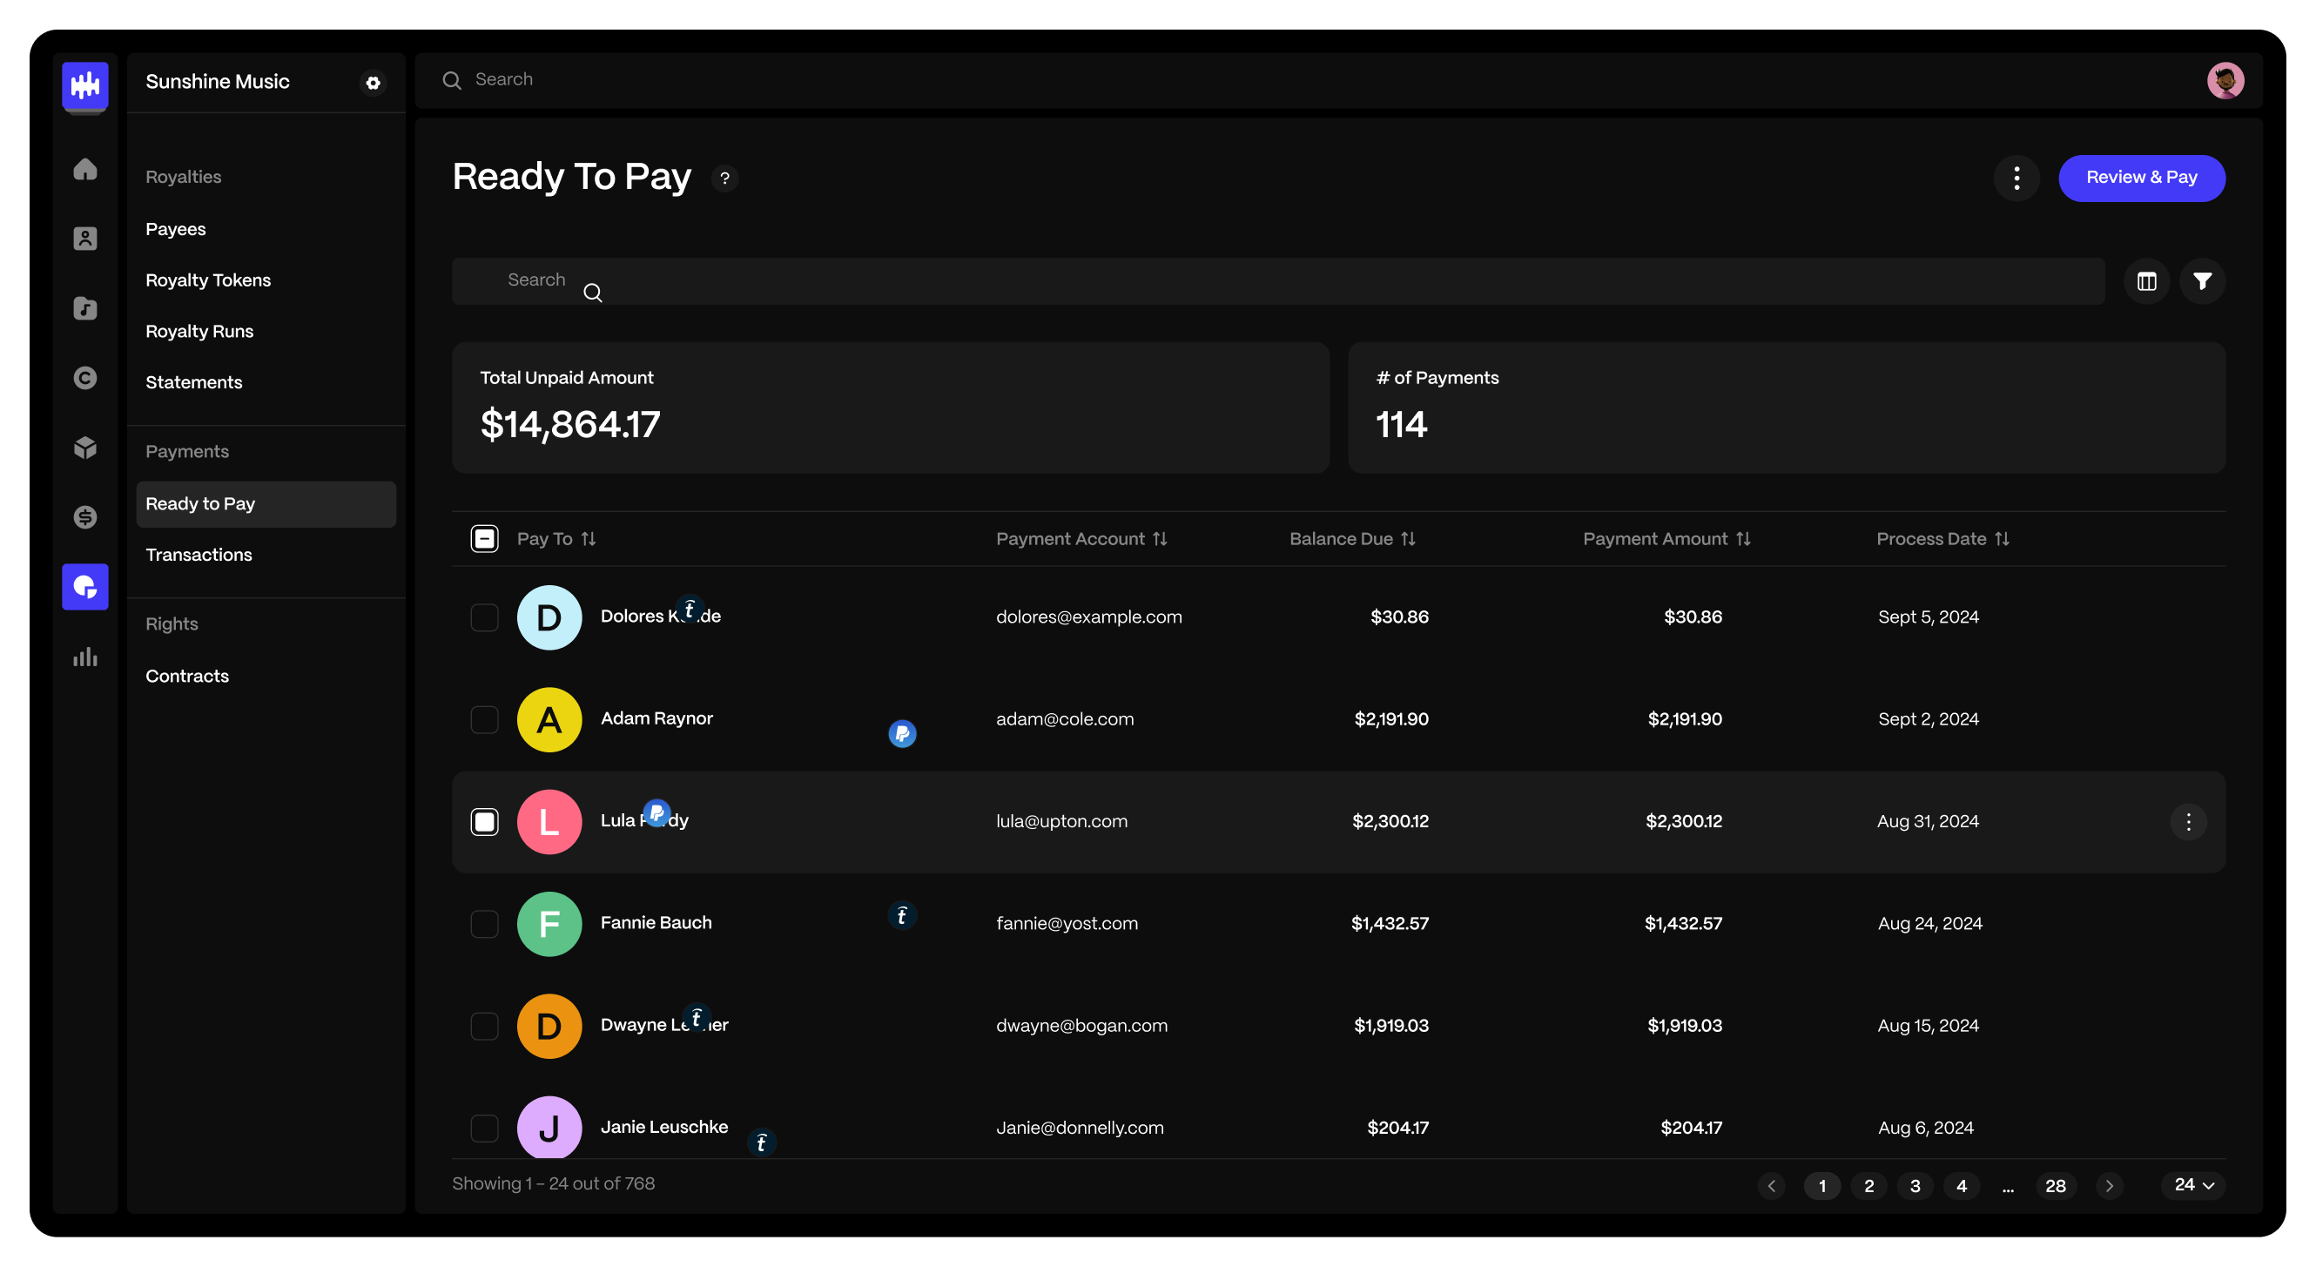This screenshot has height=1267, width=2316.
Task: Open settings gear beside Sunshine Music
Action: tap(374, 83)
